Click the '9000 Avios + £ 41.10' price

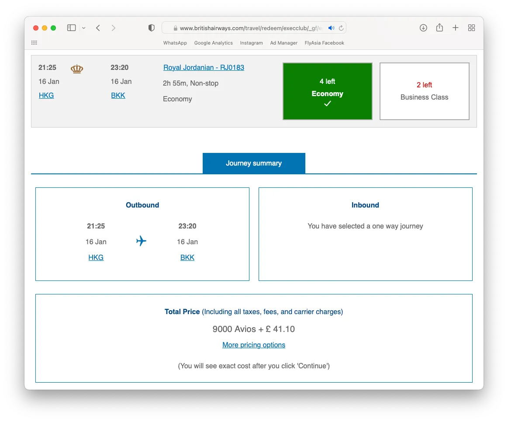pyautogui.click(x=254, y=329)
